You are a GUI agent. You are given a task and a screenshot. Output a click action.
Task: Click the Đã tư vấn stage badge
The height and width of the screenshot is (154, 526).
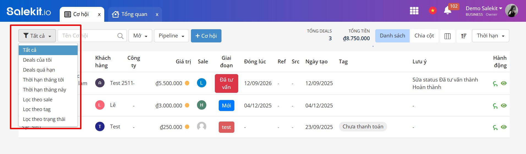tap(226, 83)
